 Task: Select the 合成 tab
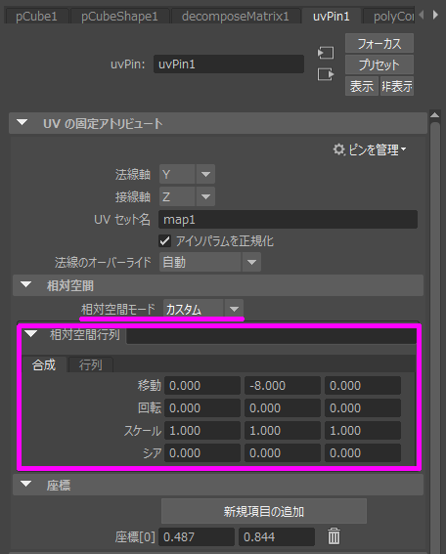pyautogui.click(x=44, y=364)
